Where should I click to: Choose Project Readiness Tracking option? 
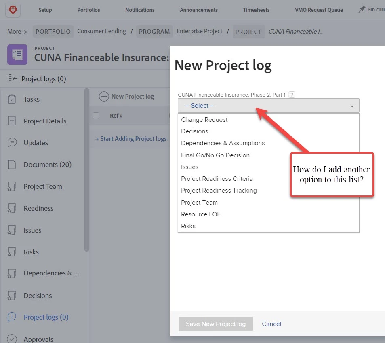click(x=219, y=191)
